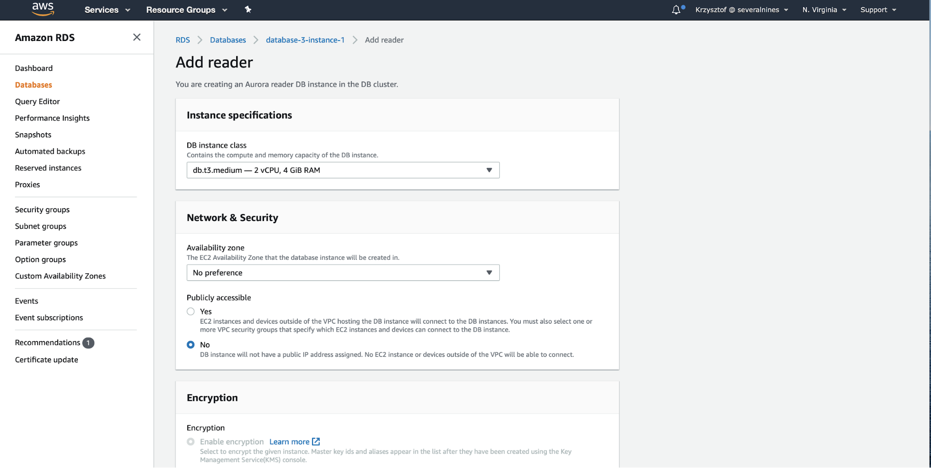Close the Amazon RDS sidebar
This screenshot has height=468, width=931.
(136, 37)
